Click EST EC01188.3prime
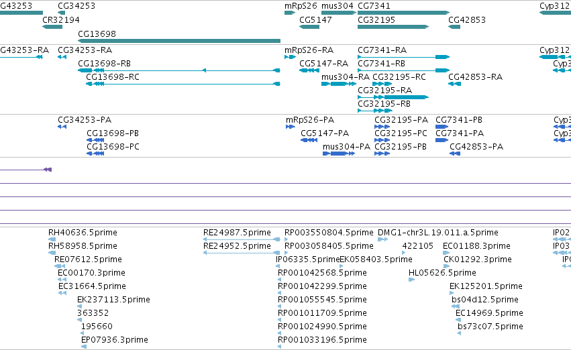Image resolution: width=571 pixels, height=350 pixels. tap(476, 246)
